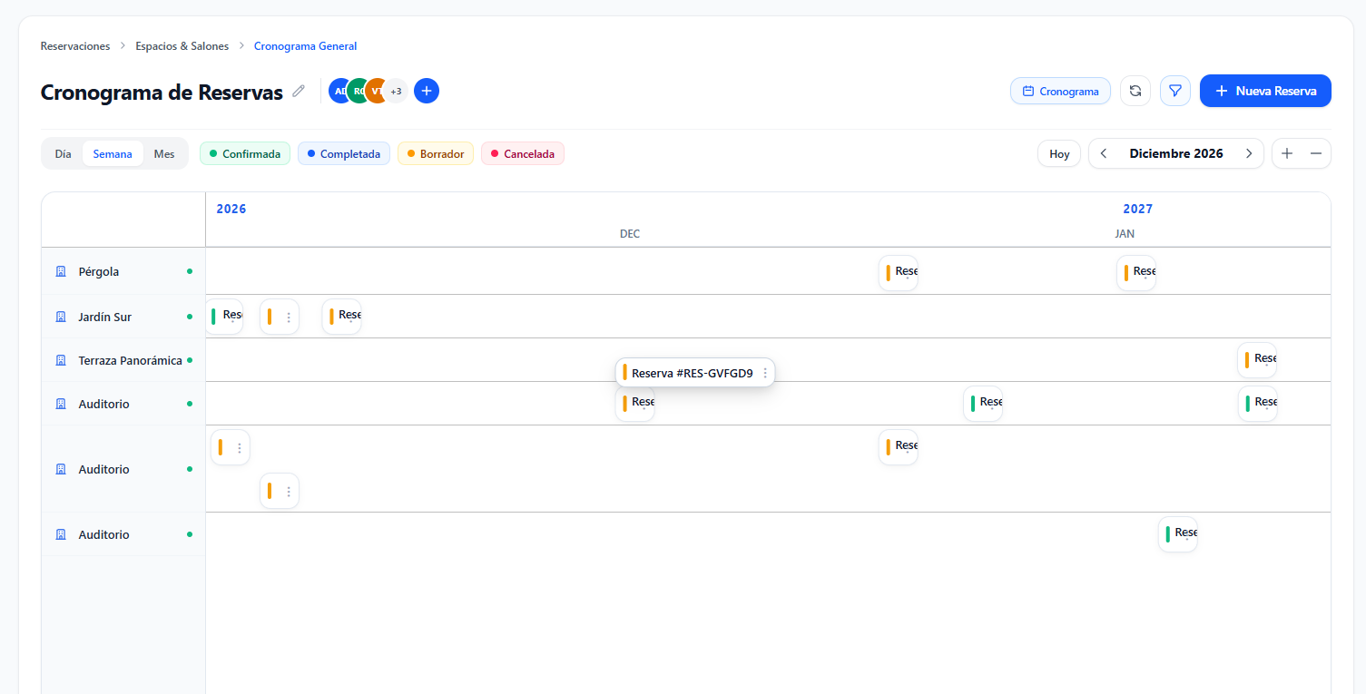Open the Cronograma view button
1366x694 pixels.
(x=1060, y=91)
